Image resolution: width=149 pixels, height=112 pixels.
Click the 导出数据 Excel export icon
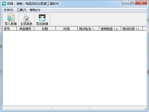[42, 18]
